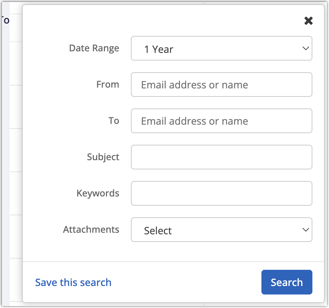Click into the Keywords text field
Viewport: 329px width, 308px height.
click(221, 193)
